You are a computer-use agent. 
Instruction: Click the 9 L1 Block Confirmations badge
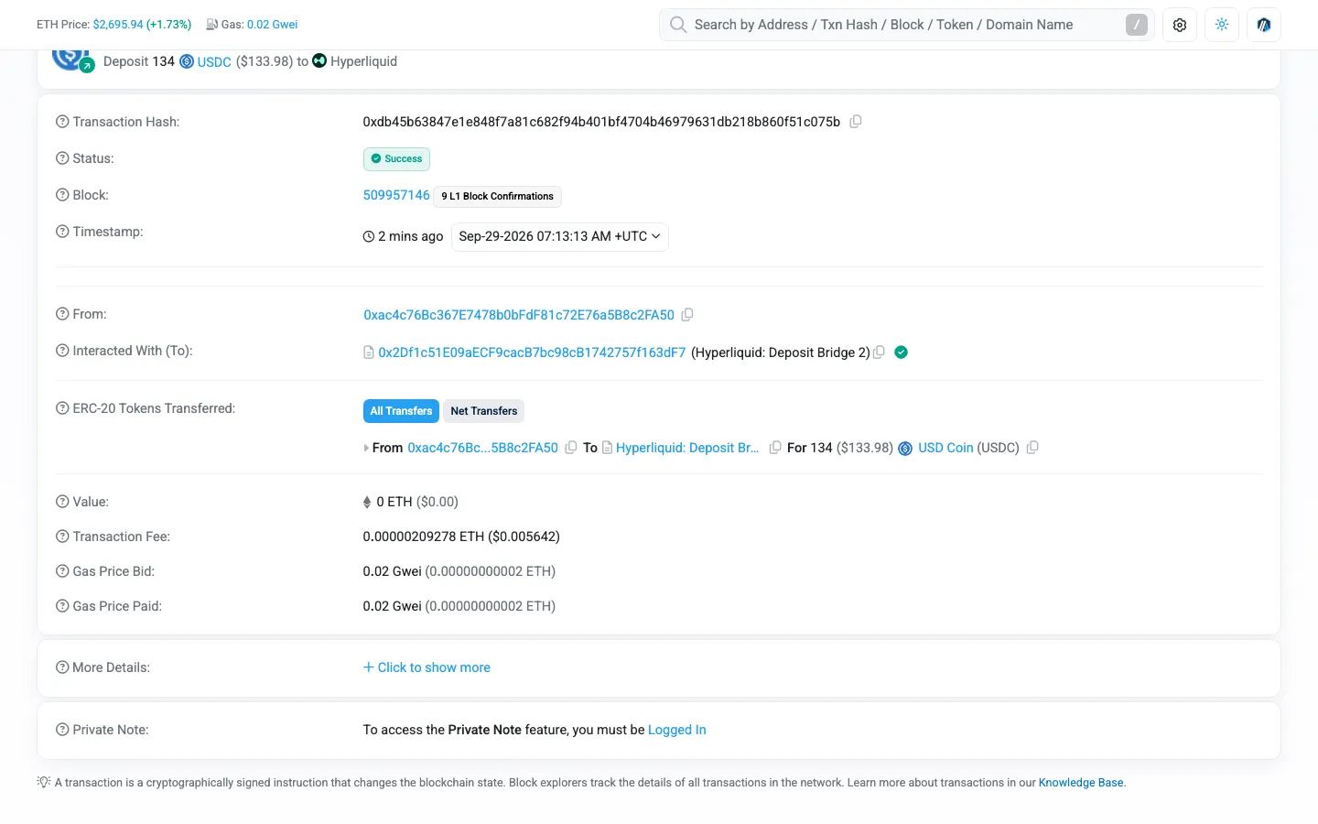coord(497,196)
